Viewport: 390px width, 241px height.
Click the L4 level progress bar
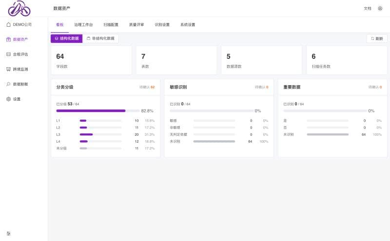[x=100, y=142]
